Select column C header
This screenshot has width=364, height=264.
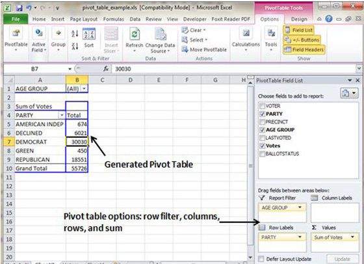[102, 80]
